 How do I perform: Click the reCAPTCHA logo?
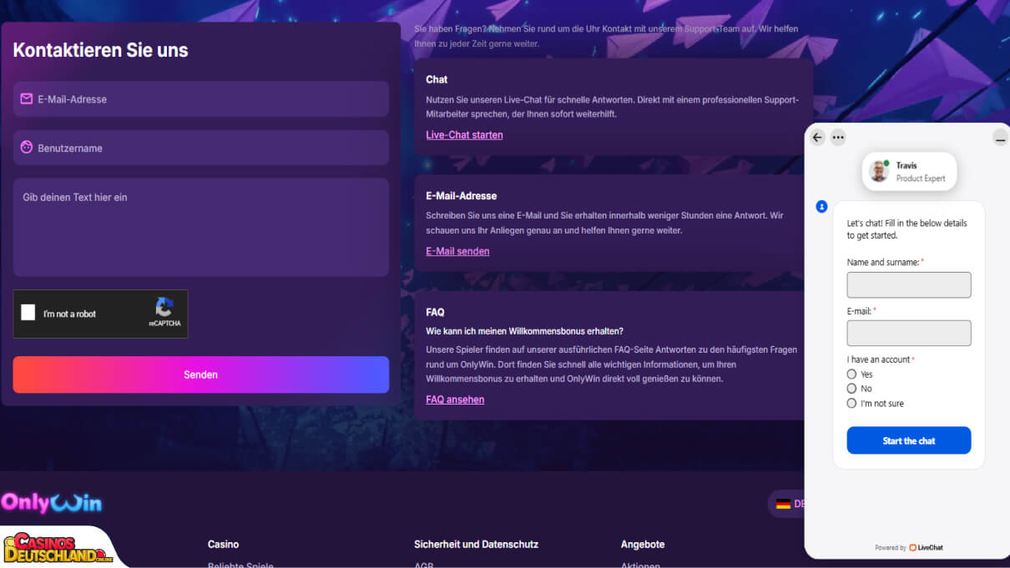(164, 307)
